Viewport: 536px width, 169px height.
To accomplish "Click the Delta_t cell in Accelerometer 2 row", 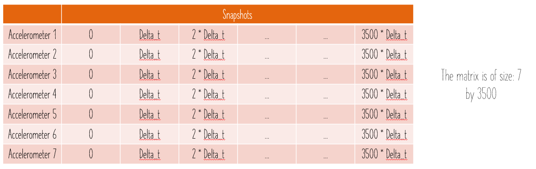I will 150,55.
